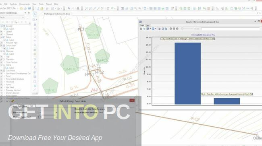
Task: Select the Pan hand tool
Action: point(108,8)
